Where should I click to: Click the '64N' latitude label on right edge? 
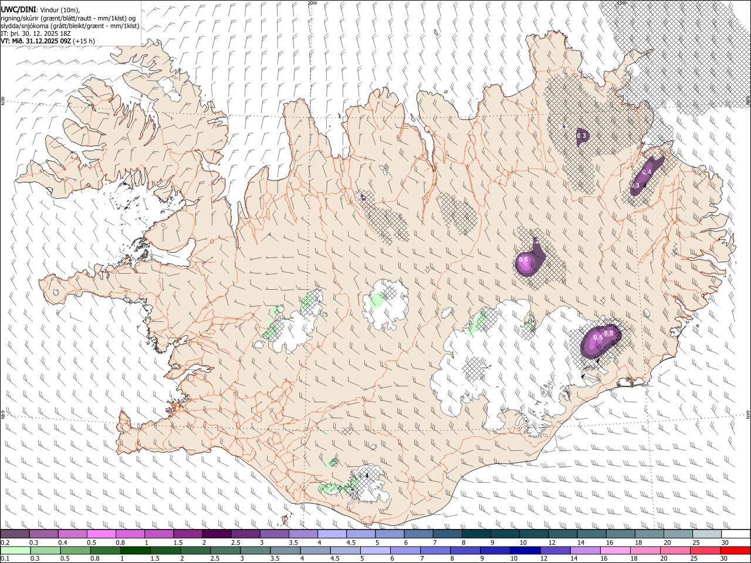pyautogui.click(x=748, y=415)
